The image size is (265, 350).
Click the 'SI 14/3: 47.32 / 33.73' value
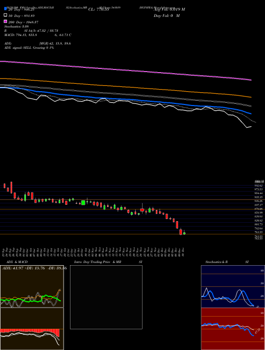pyautogui.click(x=41, y=31)
